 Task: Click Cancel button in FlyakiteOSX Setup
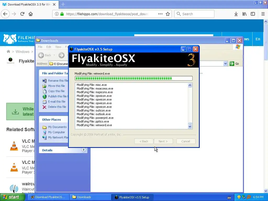coord(186,141)
